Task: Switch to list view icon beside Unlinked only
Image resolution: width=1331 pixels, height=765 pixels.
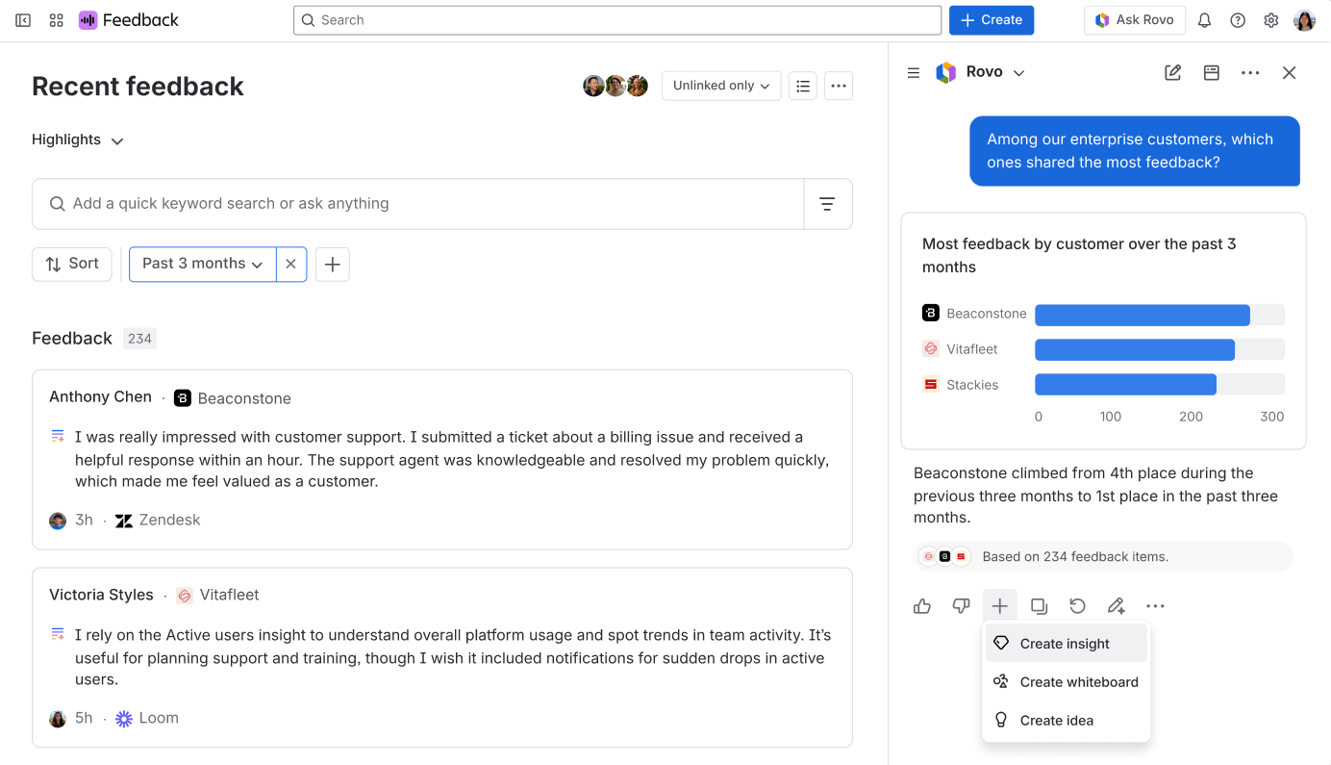Action: [x=803, y=86]
